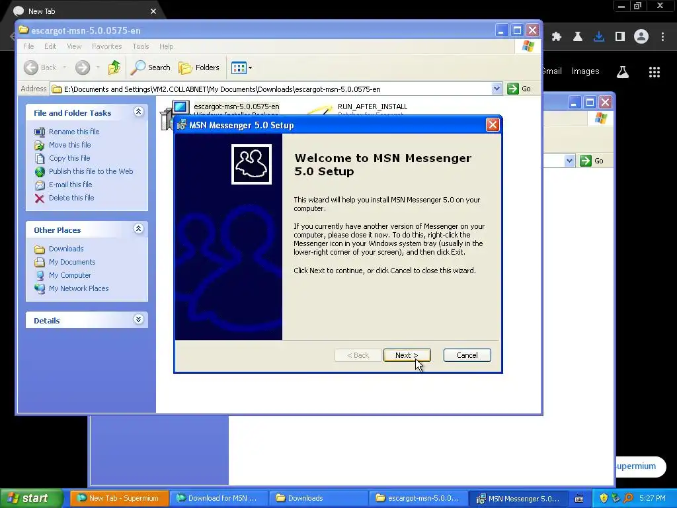Open the File menu in escargot-msn window
677x508 pixels.
click(28, 46)
